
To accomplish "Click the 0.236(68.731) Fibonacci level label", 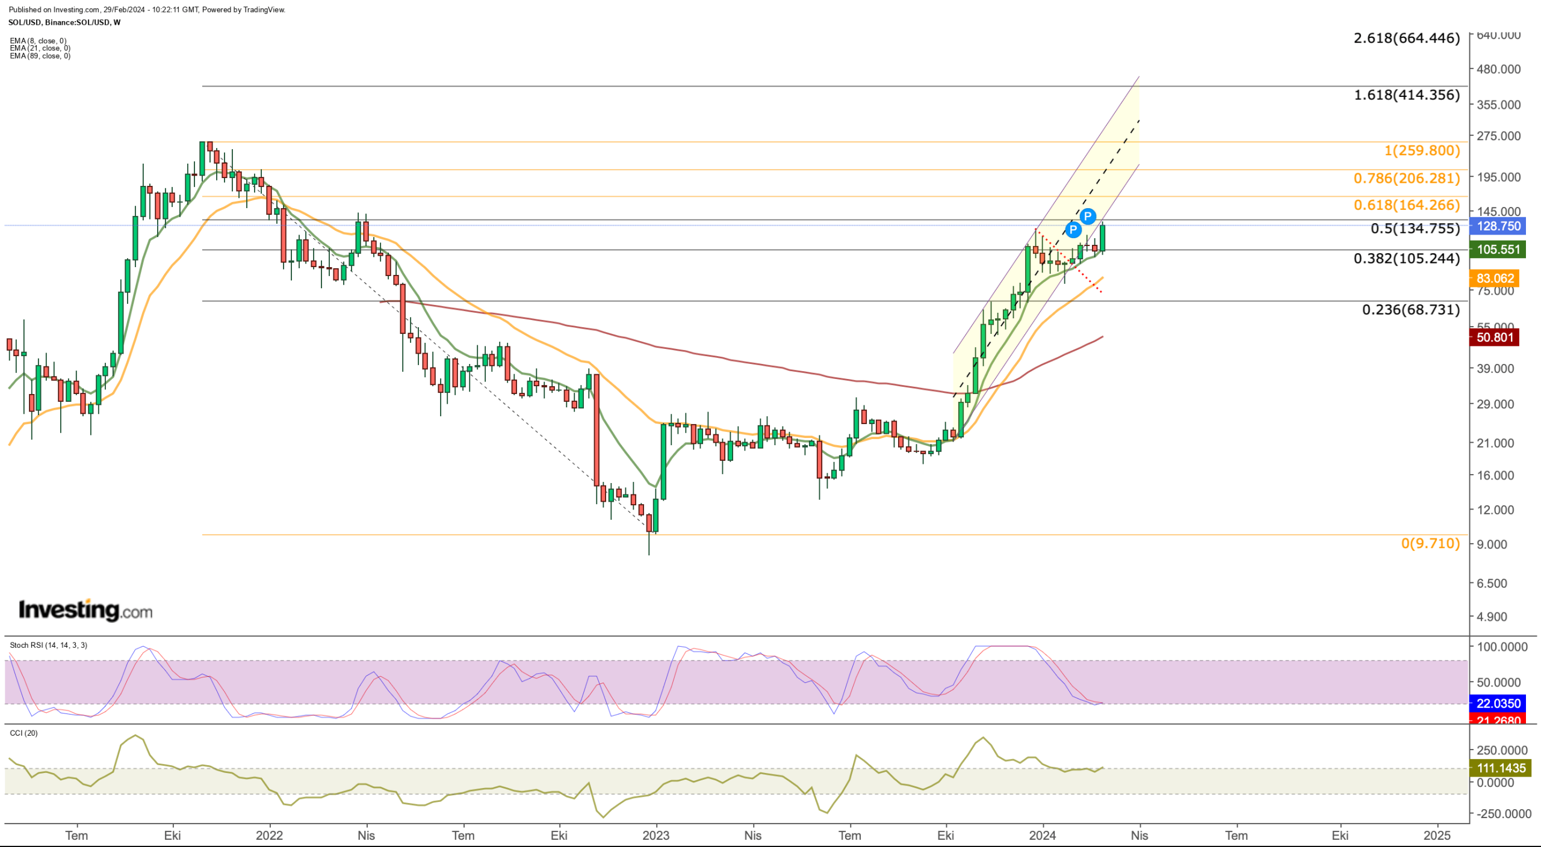I will [x=1411, y=309].
